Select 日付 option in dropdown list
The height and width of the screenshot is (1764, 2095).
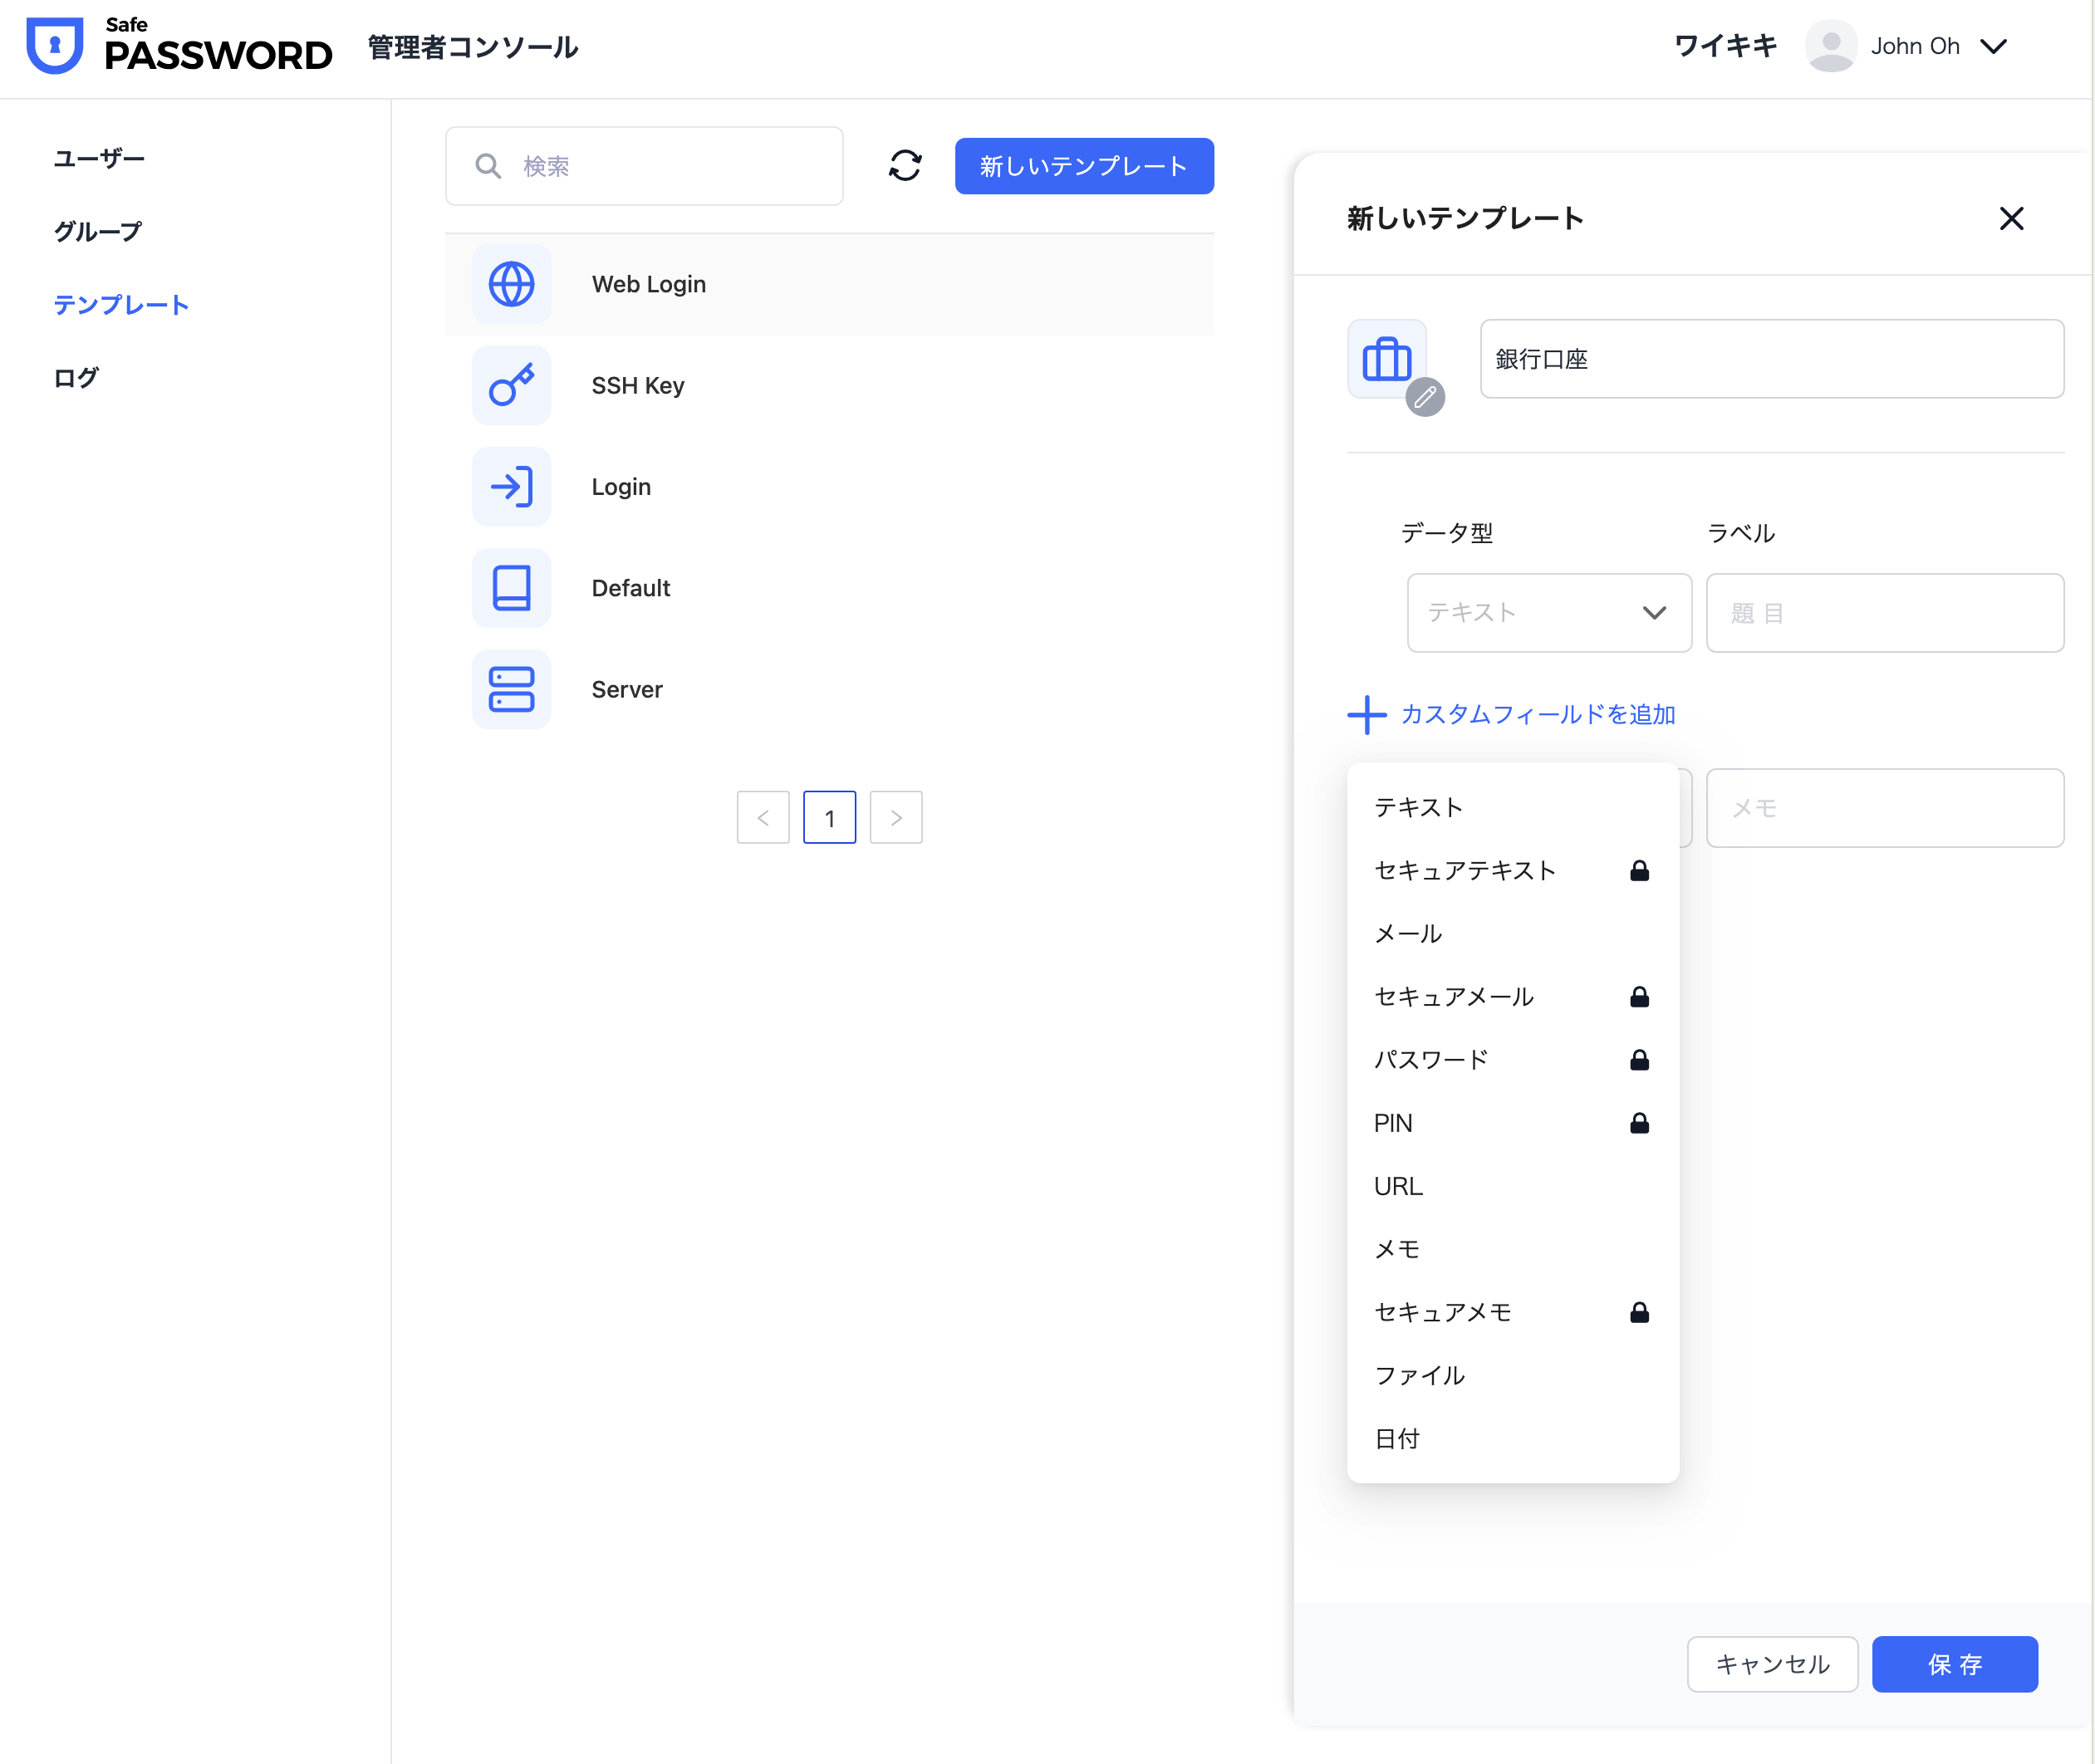(1397, 1438)
